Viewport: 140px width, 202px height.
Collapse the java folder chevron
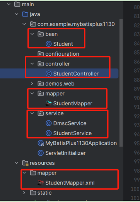click(x=17, y=14)
